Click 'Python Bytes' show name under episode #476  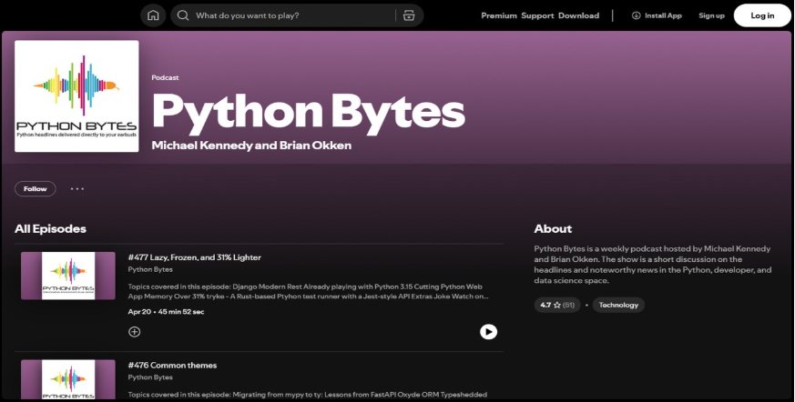coord(150,377)
